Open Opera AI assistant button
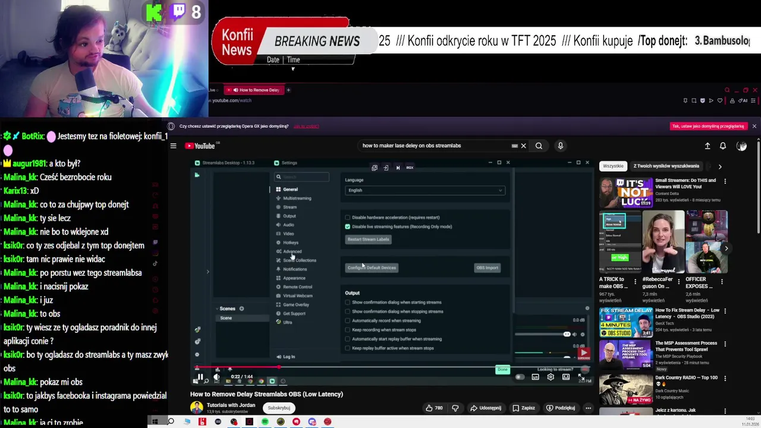The width and height of the screenshot is (761, 428). (743, 100)
